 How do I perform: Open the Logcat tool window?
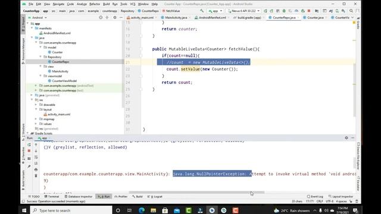click(x=155, y=197)
